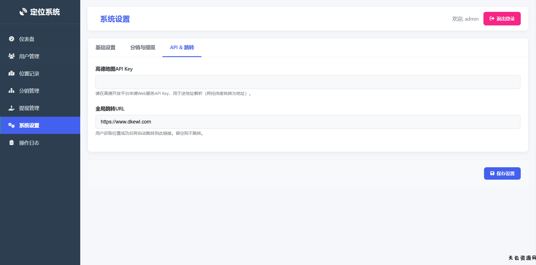Open the 提现管理 sidebar entry
The width and height of the screenshot is (536, 265).
[29, 108]
